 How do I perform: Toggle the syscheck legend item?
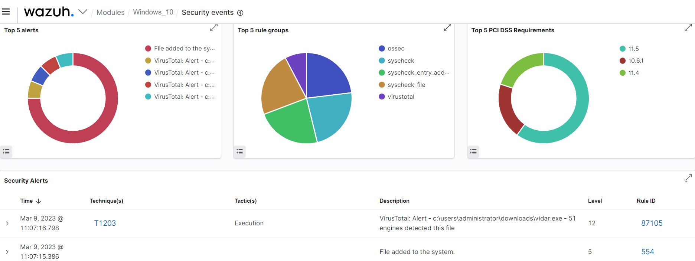(x=397, y=61)
